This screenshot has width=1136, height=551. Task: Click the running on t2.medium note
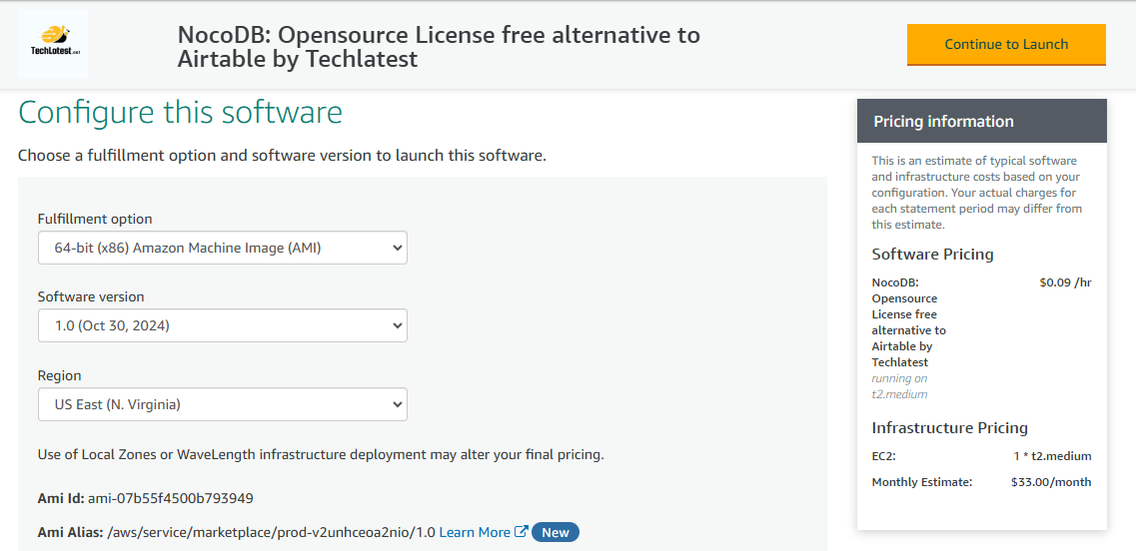click(900, 386)
